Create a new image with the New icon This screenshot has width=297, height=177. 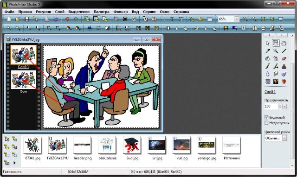click(x=9, y=19)
